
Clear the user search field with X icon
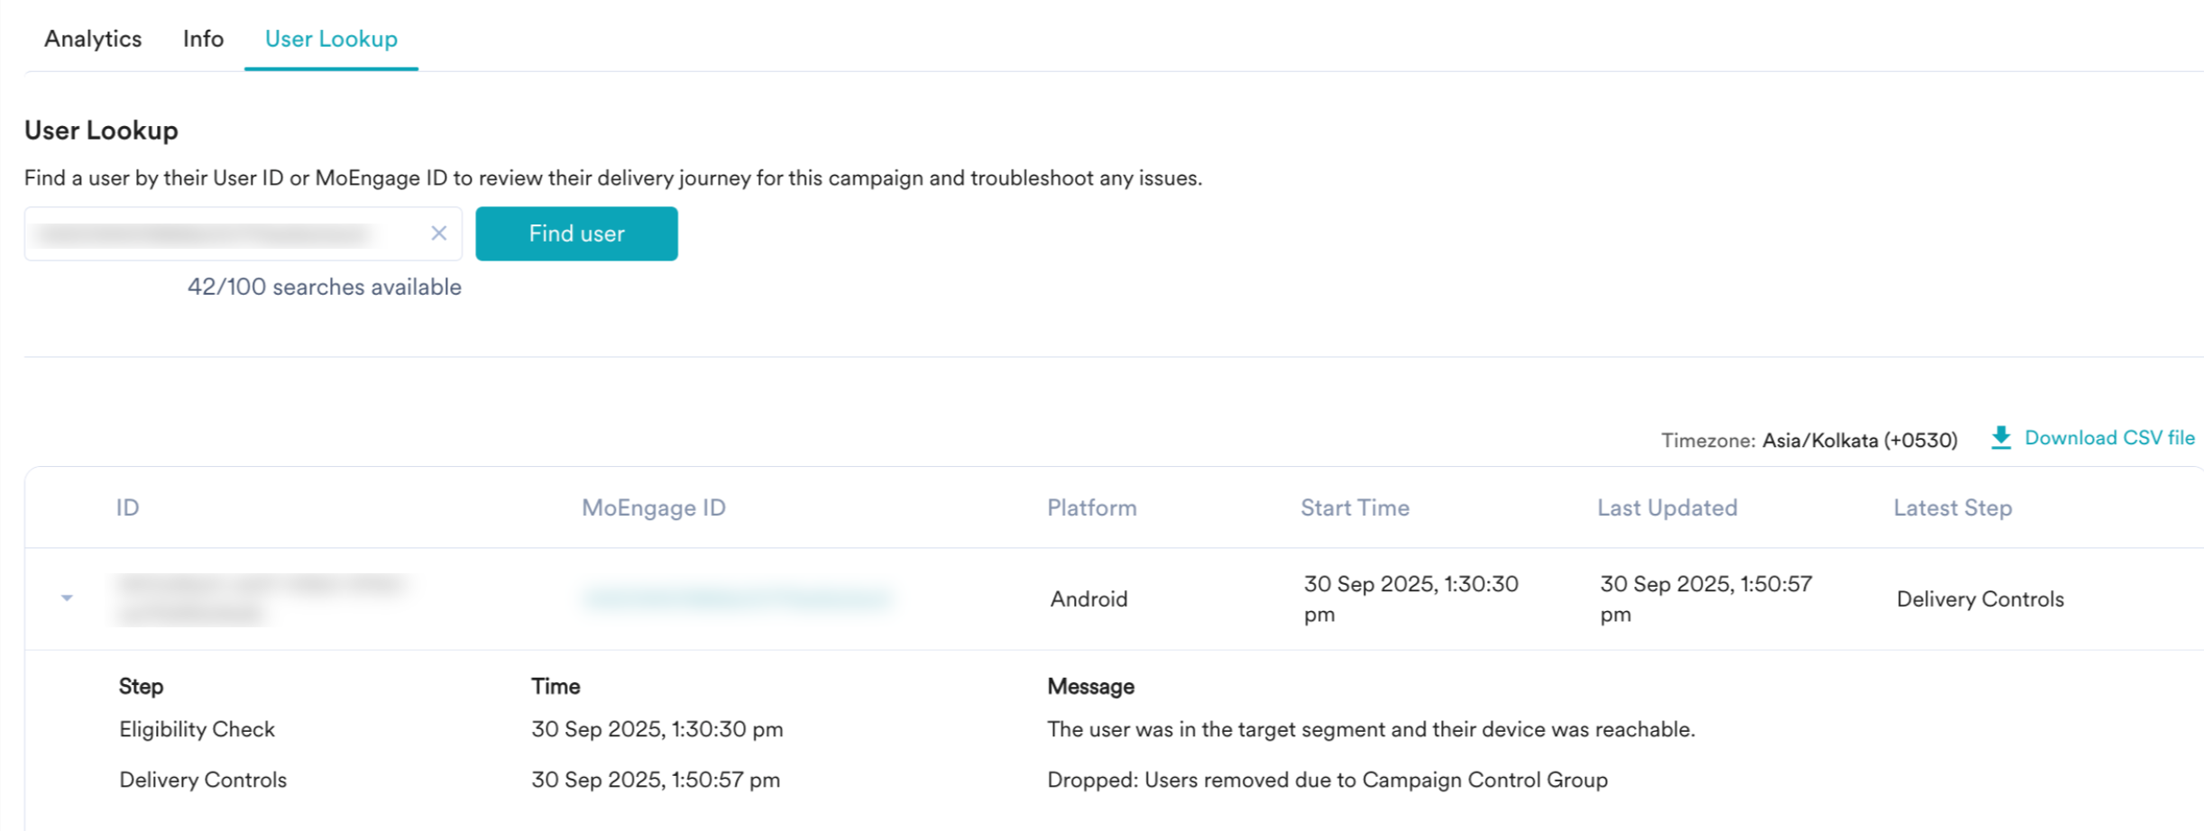coord(438,233)
